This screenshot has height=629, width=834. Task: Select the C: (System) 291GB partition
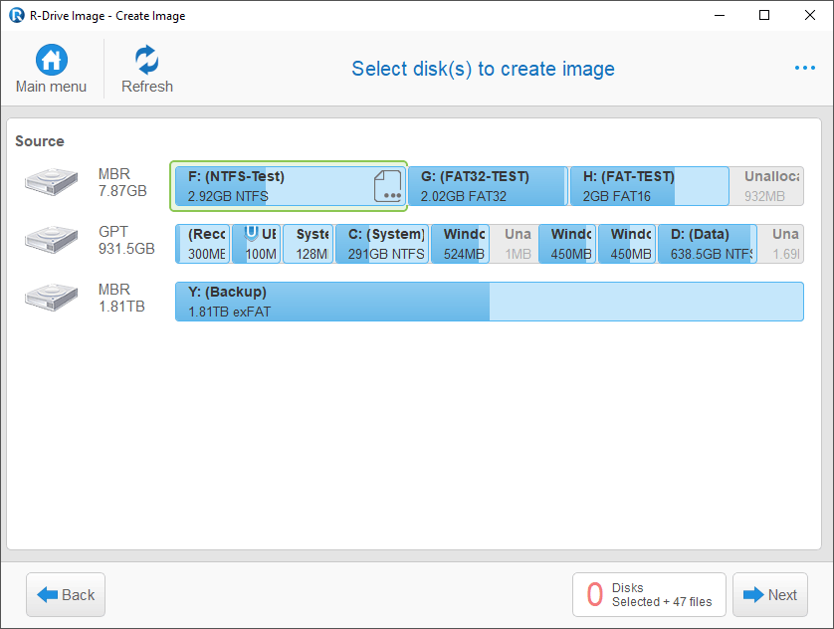click(x=382, y=244)
